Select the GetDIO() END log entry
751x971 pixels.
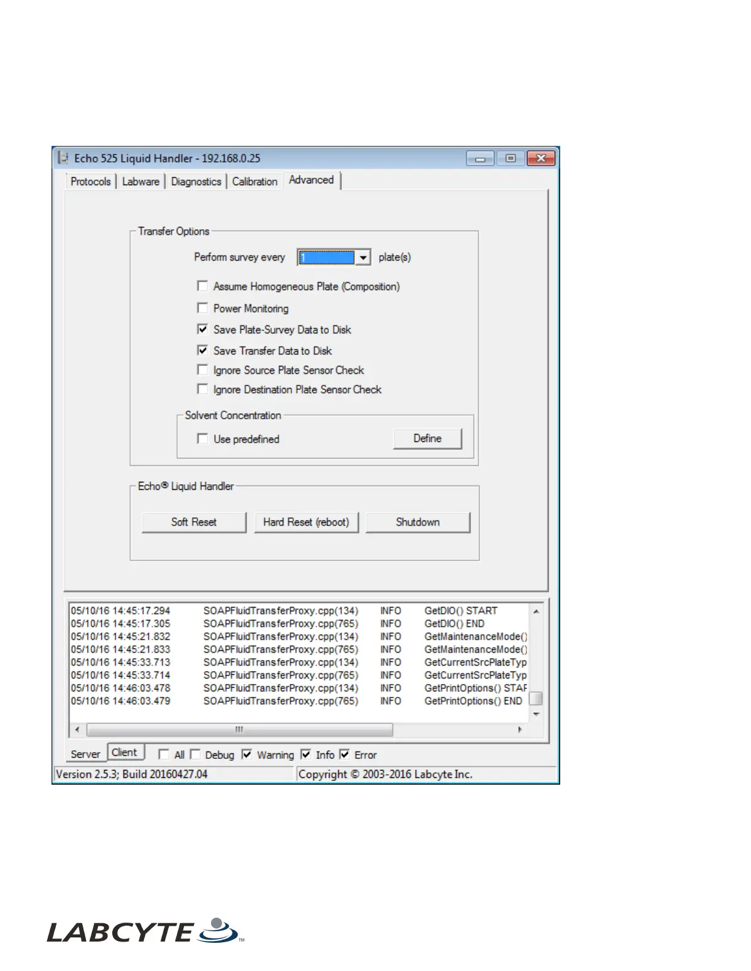pyautogui.click(x=299, y=623)
